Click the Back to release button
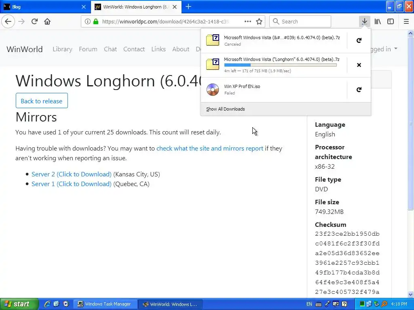414x310 pixels. coord(42,101)
